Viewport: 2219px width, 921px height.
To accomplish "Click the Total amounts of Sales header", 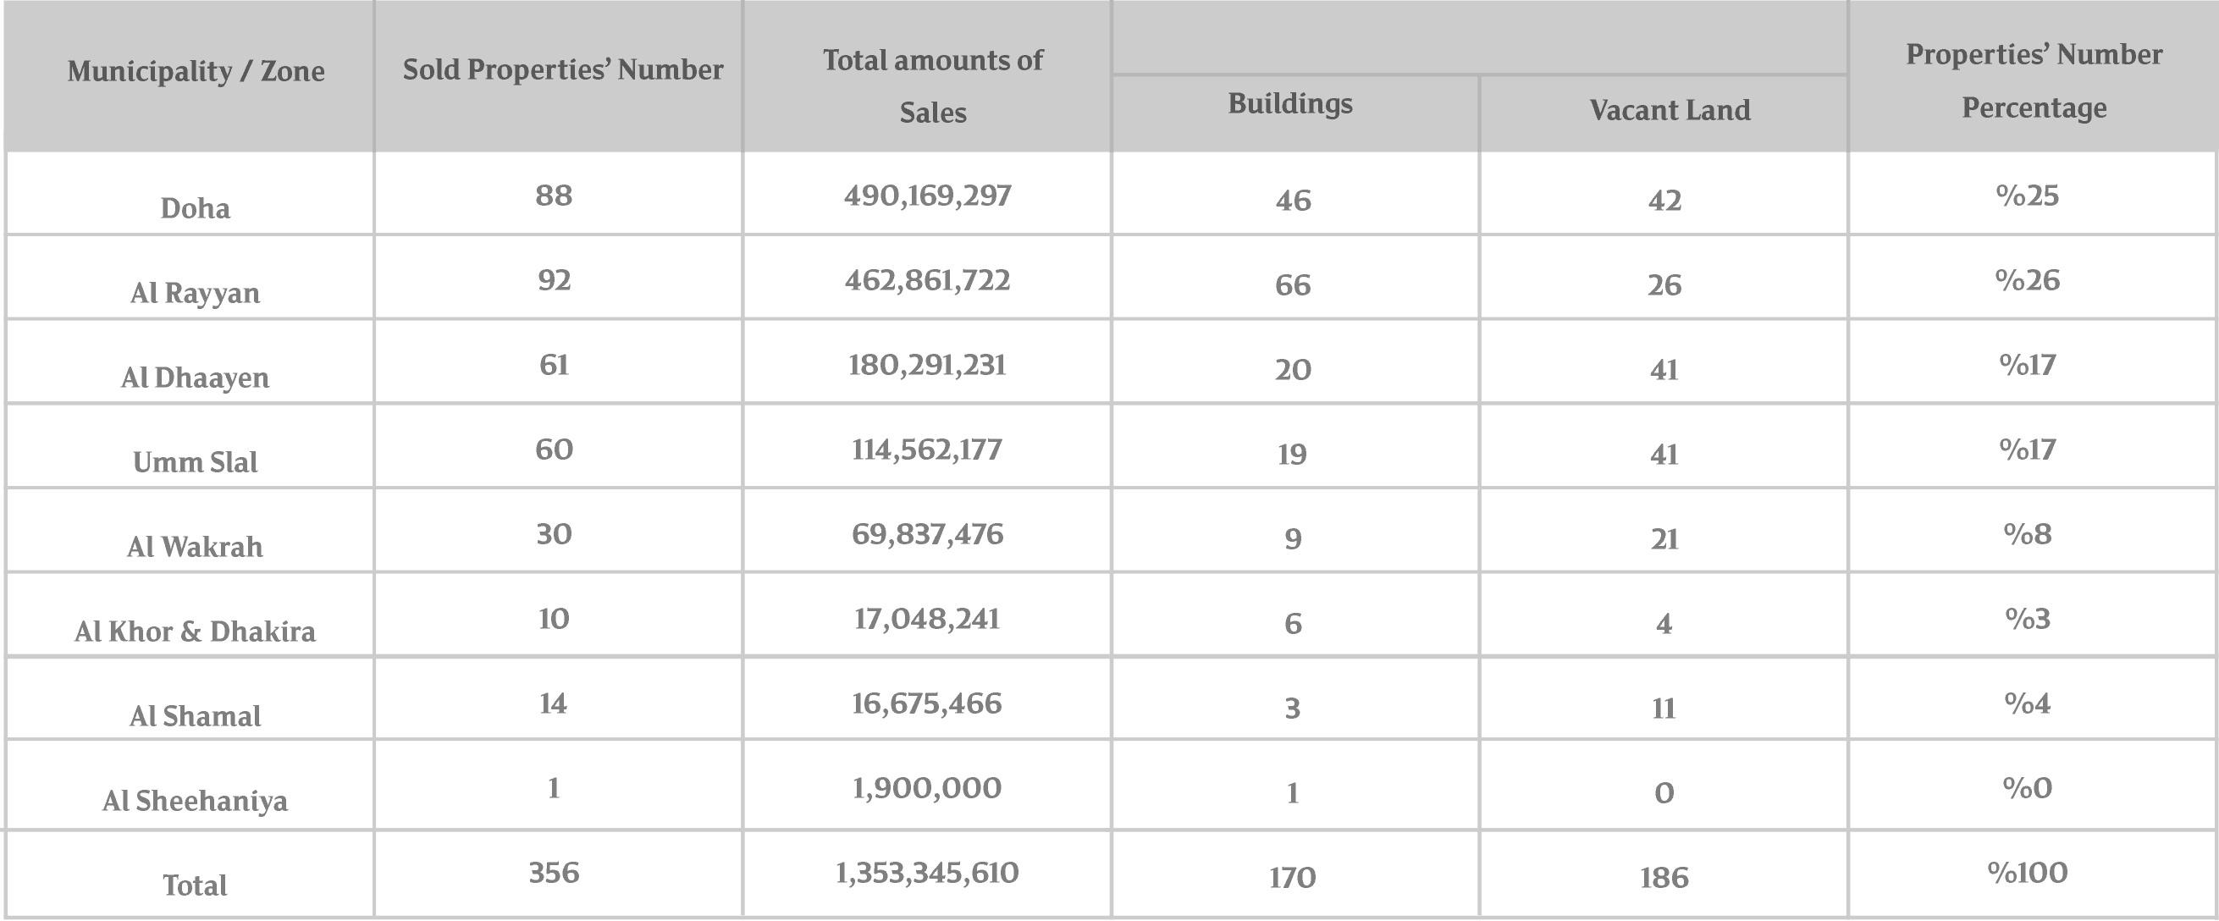I will 932,85.
